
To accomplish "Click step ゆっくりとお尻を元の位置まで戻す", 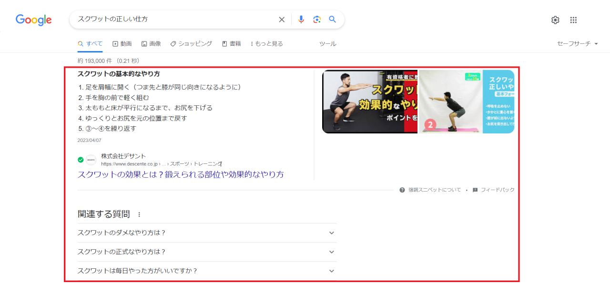I will [x=136, y=118].
